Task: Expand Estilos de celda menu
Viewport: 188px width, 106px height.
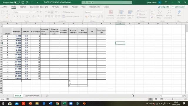Action: [130, 14]
